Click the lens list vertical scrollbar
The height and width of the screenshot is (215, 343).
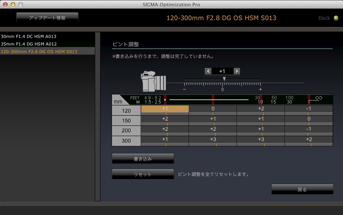click(x=97, y=116)
